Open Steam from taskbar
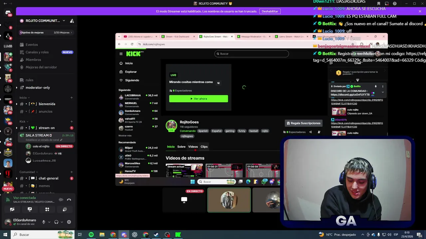Image resolution: width=426 pixels, height=239 pixels. [156, 235]
